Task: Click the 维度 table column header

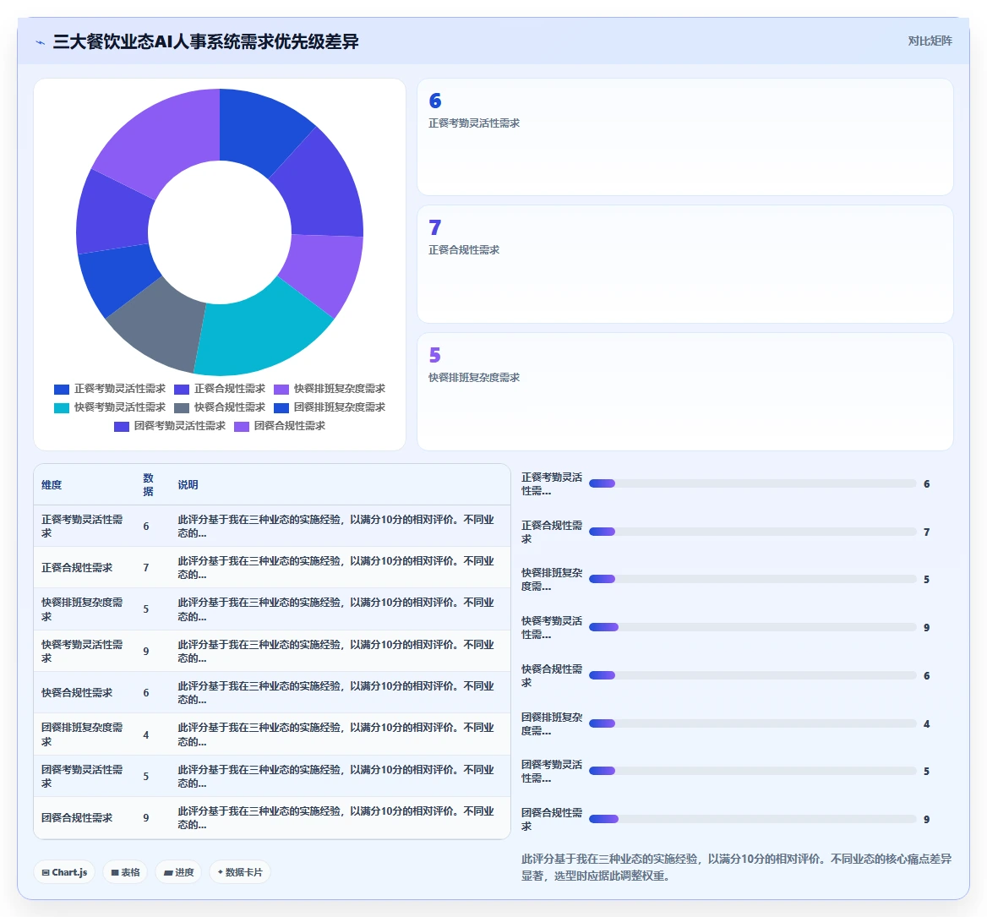Action: [52, 484]
